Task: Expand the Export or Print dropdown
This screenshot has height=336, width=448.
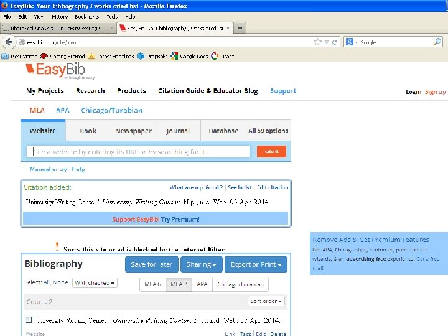Action: click(256, 264)
